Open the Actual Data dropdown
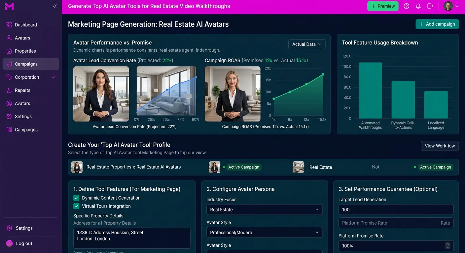Viewport: 465px width, 253px height. (306, 44)
